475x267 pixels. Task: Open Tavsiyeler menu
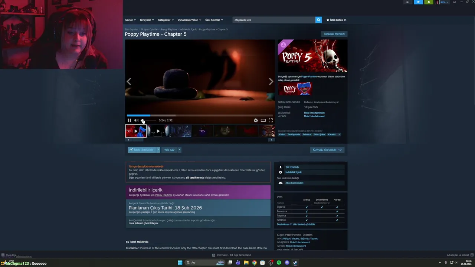pyautogui.click(x=147, y=20)
